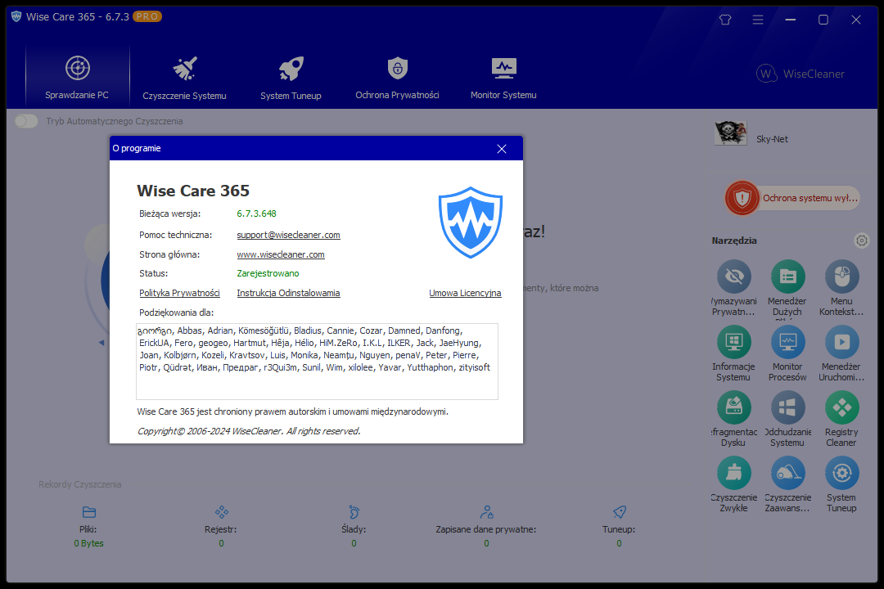The image size is (884, 589).
Task: Click the Rekordy Czyszczenia heading
Action: point(79,484)
